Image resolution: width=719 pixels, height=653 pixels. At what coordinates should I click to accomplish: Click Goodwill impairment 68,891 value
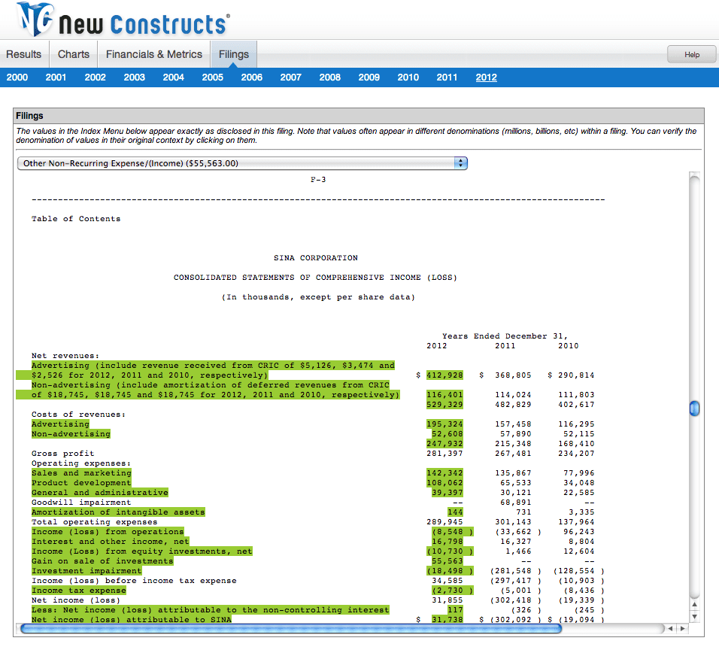coord(515,502)
